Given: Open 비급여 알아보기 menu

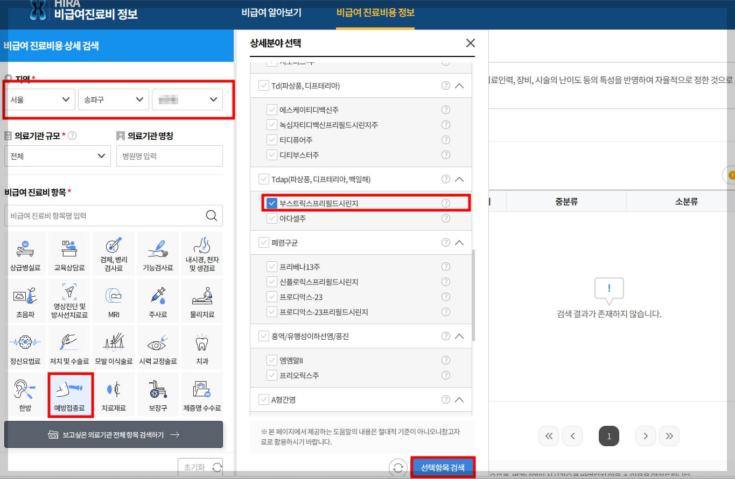Looking at the screenshot, I should (x=271, y=13).
